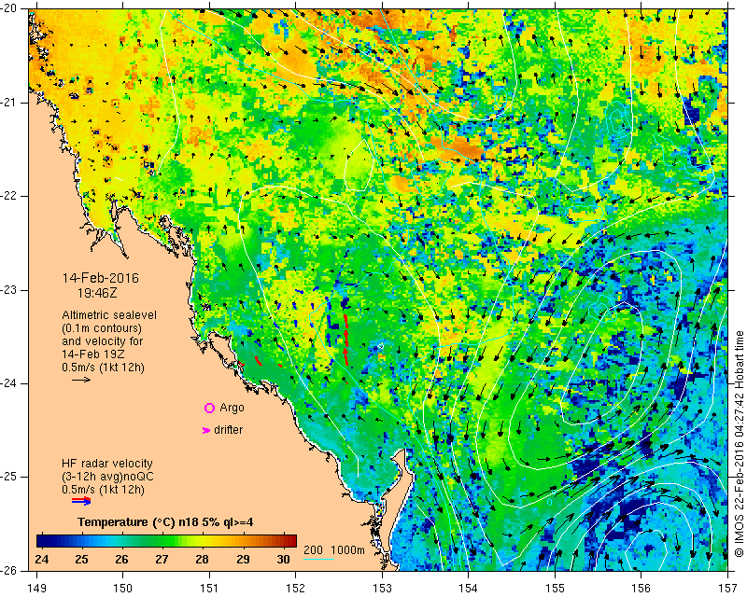747x597 pixels.
Task: Click the '(3-12h avg)noQC' text
Action: [107, 477]
